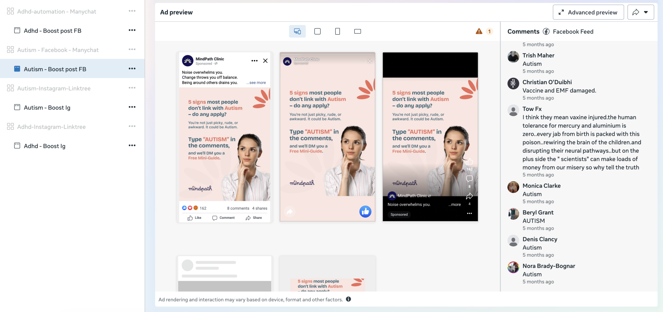Click the blue thumbs-up button on story preview

[365, 212]
